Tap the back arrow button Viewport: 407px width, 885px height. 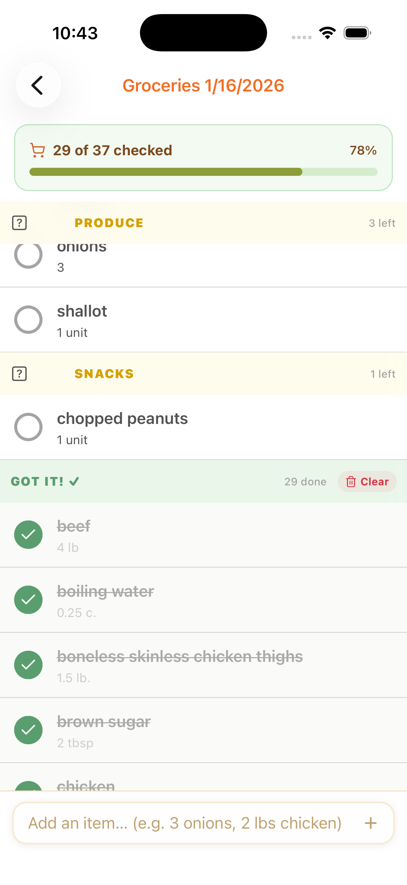pos(38,85)
